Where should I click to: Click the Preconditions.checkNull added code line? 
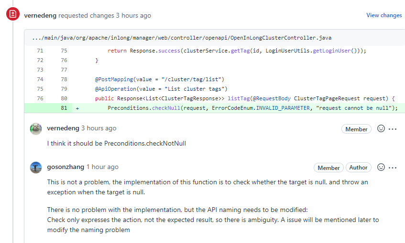[252, 108]
